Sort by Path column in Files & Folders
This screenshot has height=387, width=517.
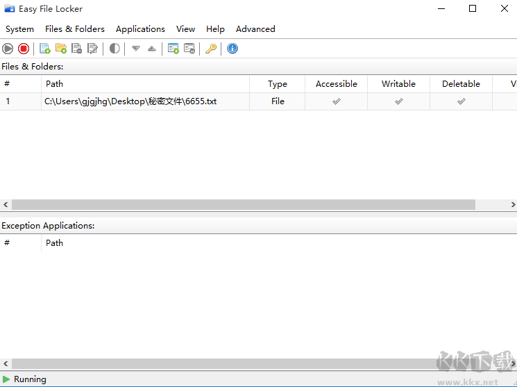point(146,84)
